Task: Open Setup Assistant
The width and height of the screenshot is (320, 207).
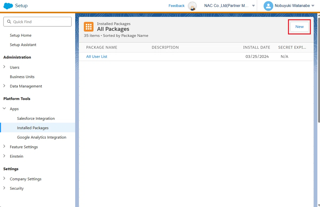Action: click(x=23, y=45)
